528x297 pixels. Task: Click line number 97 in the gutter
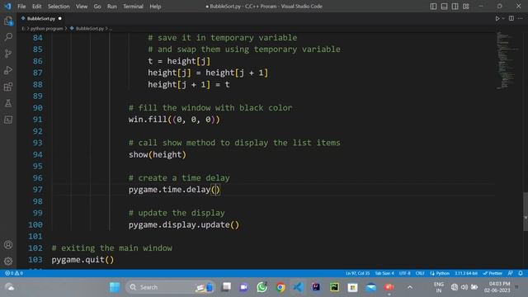point(37,190)
